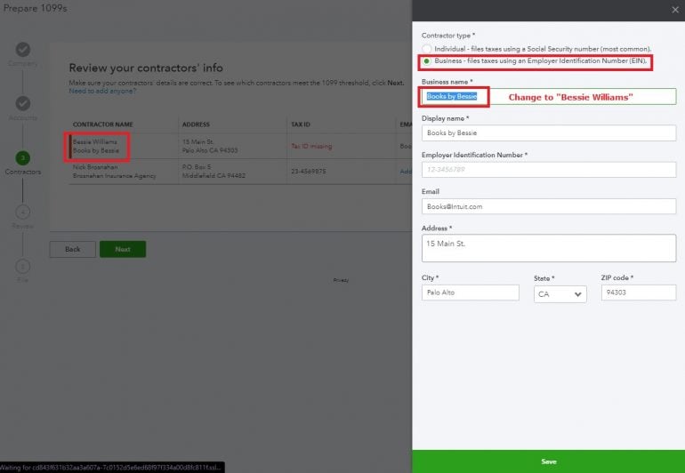Image resolution: width=685 pixels, height=473 pixels.
Task: Click the Business name field
Action: click(x=547, y=96)
